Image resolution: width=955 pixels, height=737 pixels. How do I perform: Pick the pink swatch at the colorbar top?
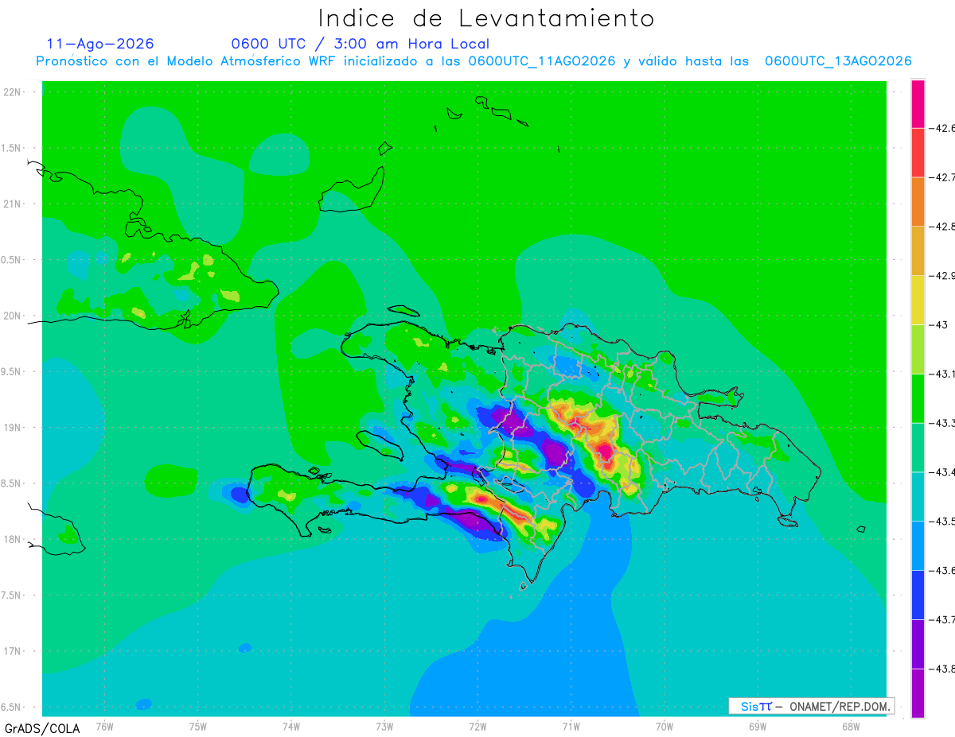pyautogui.click(x=918, y=103)
